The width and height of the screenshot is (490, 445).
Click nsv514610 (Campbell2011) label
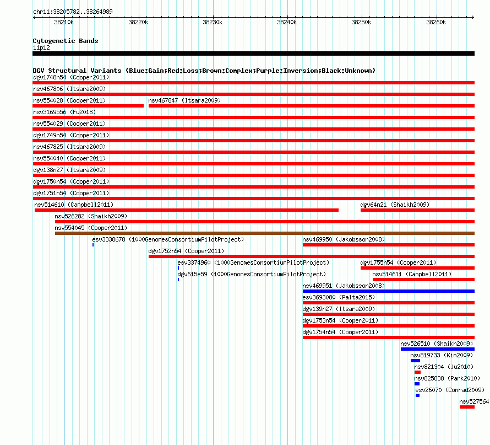[74, 205]
